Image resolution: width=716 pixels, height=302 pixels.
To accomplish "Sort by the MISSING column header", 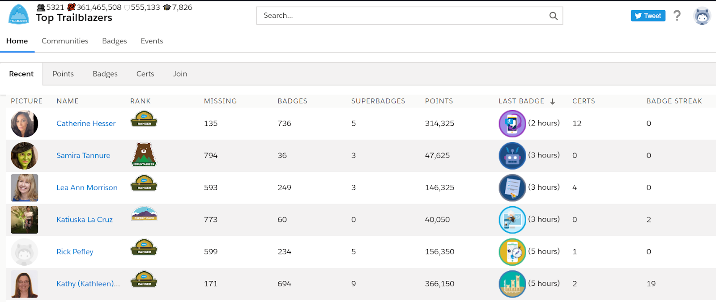I will 220,101.
